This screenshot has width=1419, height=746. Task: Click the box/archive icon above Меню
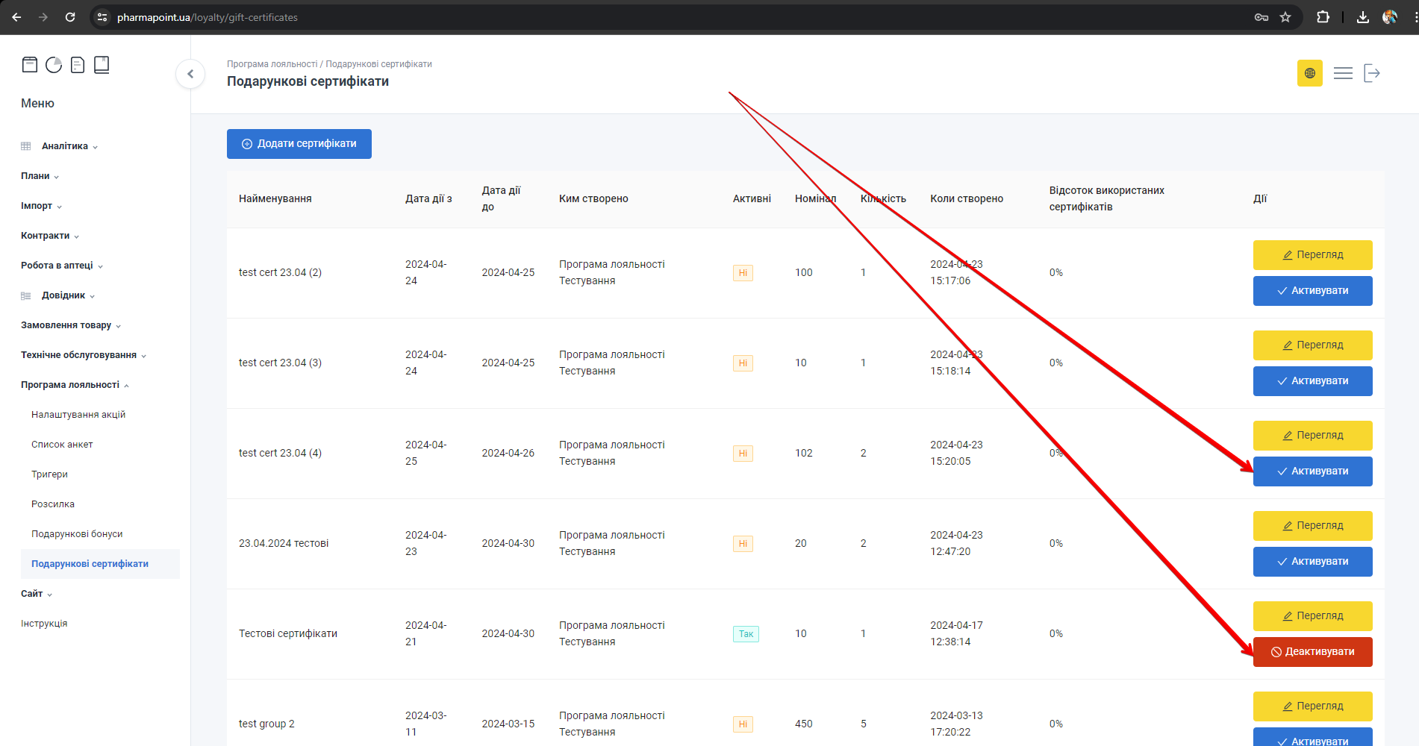pyautogui.click(x=30, y=65)
